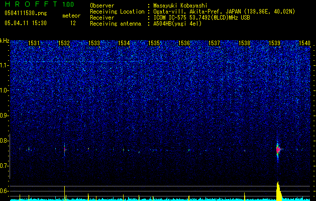Image resolution: width=316 pixels, height=201 pixels.
Task: Click the yellow intensity spike at 1538
Action: (x=245, y=196)
